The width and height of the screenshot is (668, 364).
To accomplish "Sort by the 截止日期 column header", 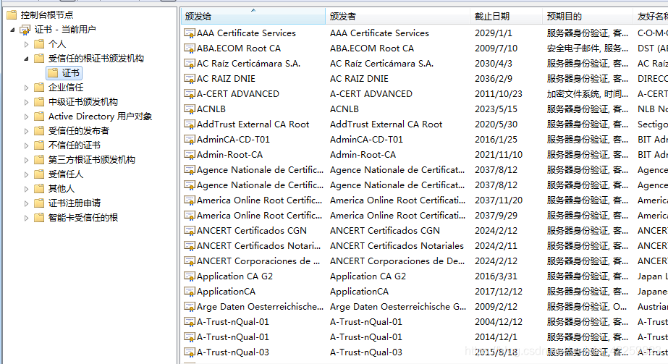I will coord(506,16).
